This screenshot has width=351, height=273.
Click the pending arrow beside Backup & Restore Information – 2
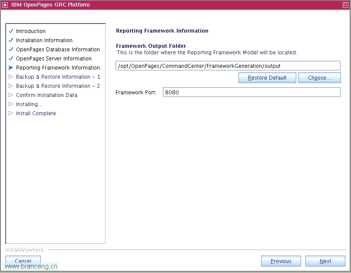(11, 86)
